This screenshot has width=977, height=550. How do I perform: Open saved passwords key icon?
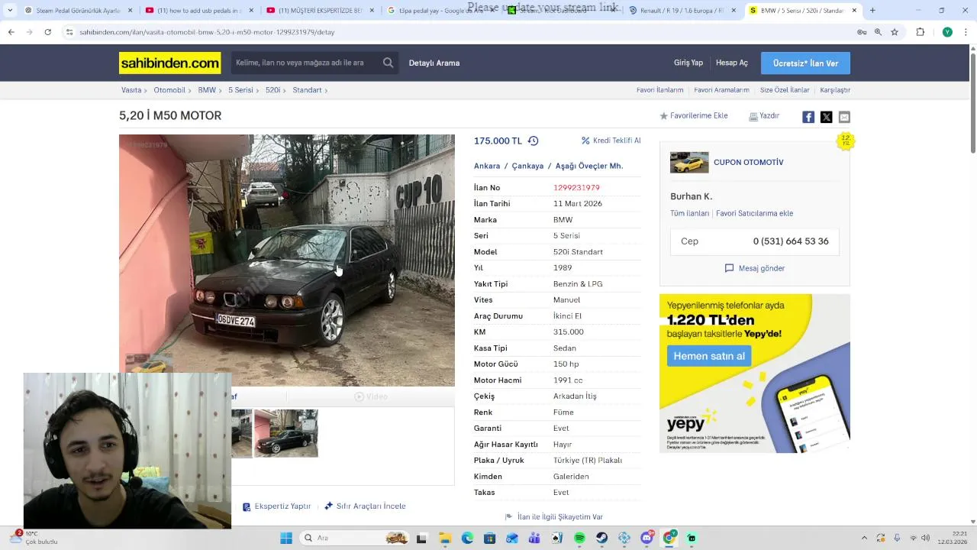[x=861, y=32]
